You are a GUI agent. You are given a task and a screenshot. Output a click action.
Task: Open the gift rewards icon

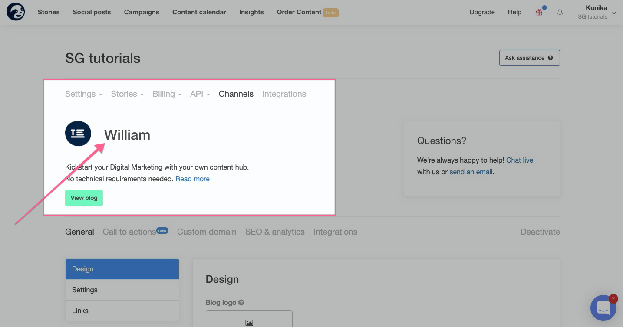click(539, 12)
